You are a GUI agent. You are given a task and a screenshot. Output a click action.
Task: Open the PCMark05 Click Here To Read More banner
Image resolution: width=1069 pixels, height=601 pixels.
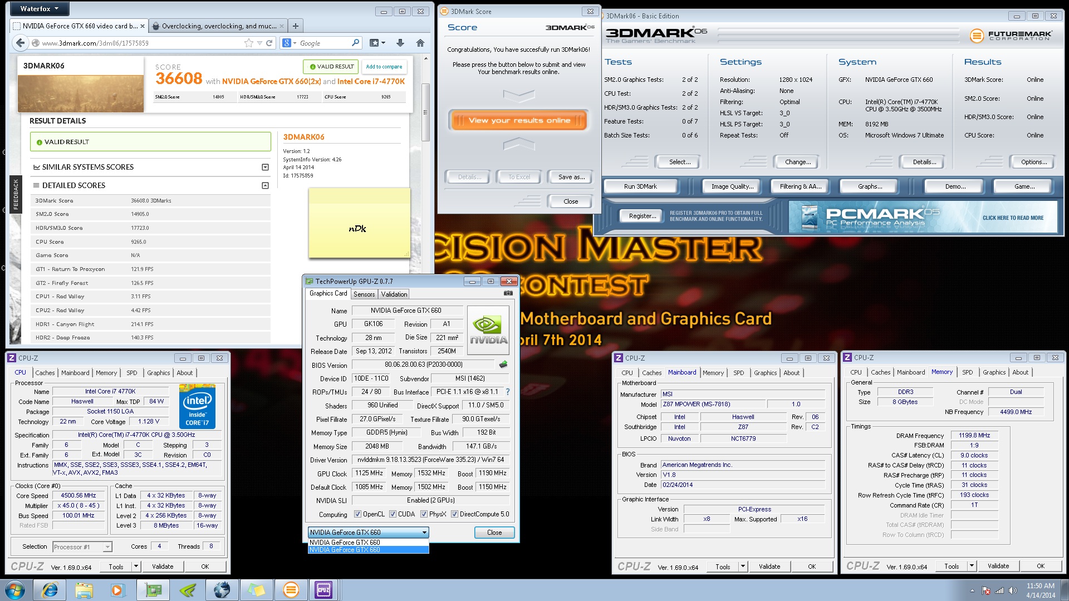923,217
